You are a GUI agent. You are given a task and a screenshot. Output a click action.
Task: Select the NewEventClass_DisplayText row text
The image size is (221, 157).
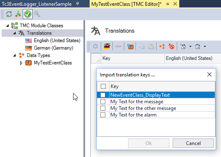coord(140,95)
